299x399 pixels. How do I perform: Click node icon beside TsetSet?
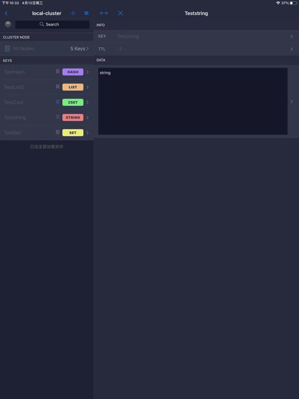pyautogui.click(x=58, y=132)
